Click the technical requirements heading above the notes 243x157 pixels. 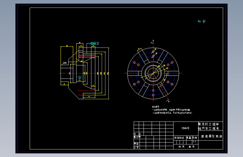pyautogui.click(x=156, y=107)
